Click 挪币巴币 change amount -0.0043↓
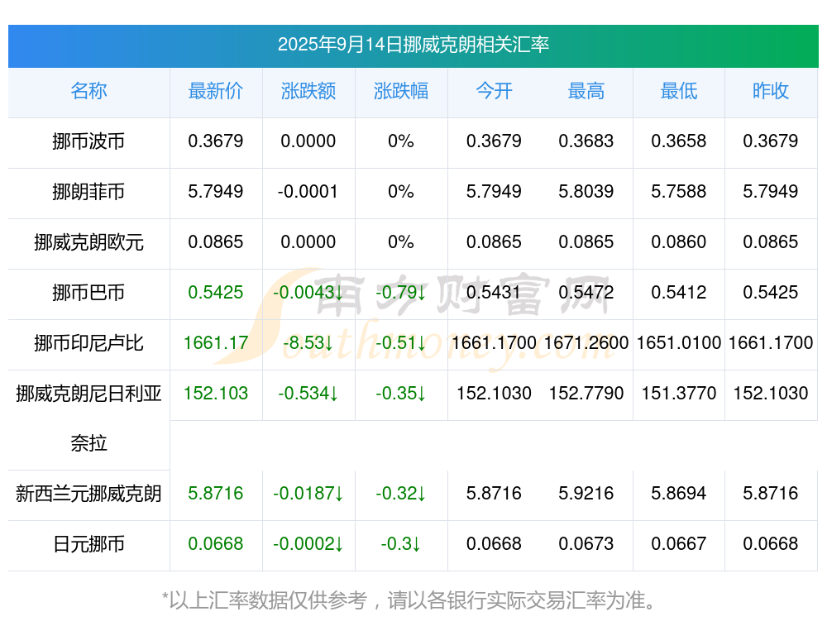 coord(308,292)
